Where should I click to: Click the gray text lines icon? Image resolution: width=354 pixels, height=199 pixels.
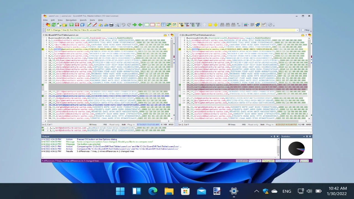252,25
